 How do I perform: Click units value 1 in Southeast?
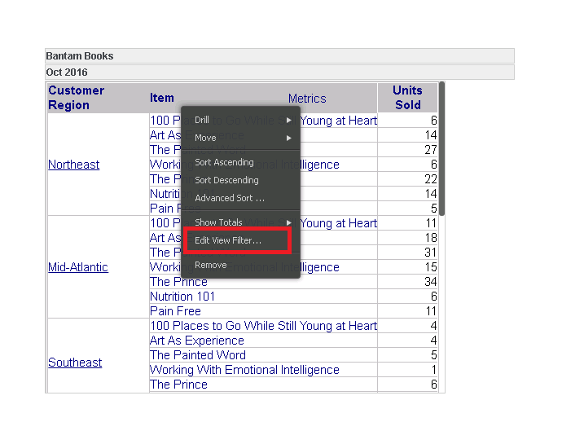click(x=433, y=370)
